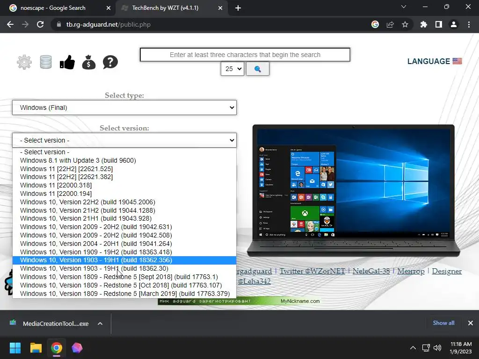
Task: Choose Windows 11 22H2 22621.525 option
Action: pyautogui.click(x=124, y=168)
